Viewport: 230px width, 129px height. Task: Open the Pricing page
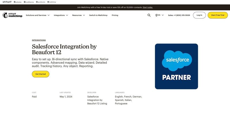click(x=115, y=15)
